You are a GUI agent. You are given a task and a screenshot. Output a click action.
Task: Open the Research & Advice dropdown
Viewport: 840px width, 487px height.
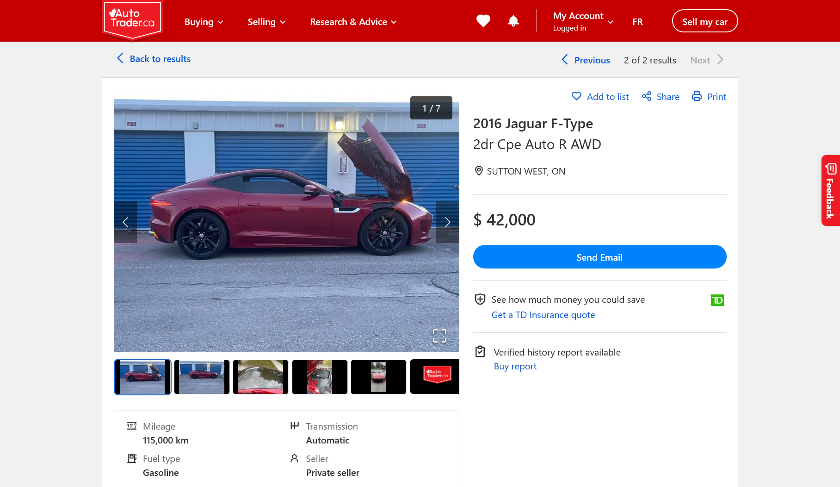[353, 22]
